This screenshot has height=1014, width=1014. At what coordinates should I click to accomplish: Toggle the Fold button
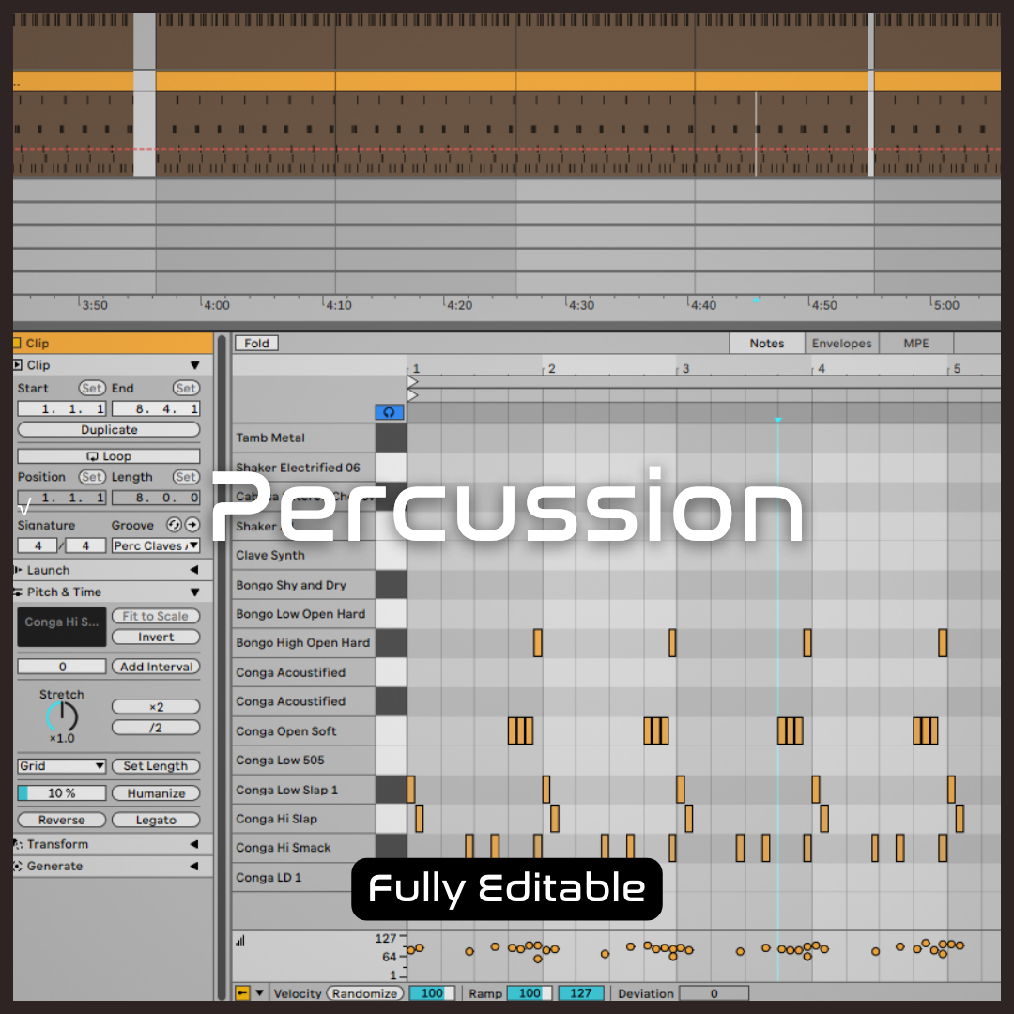pos(256,344)
